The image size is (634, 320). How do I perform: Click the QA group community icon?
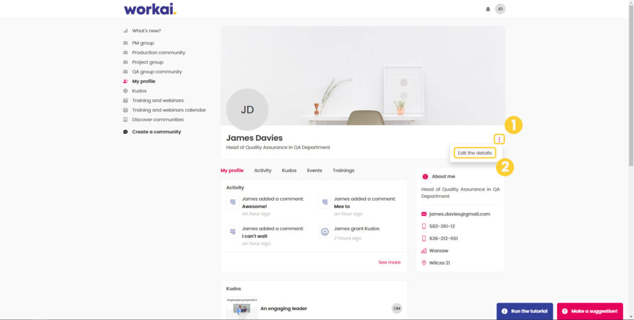(125, 72)
